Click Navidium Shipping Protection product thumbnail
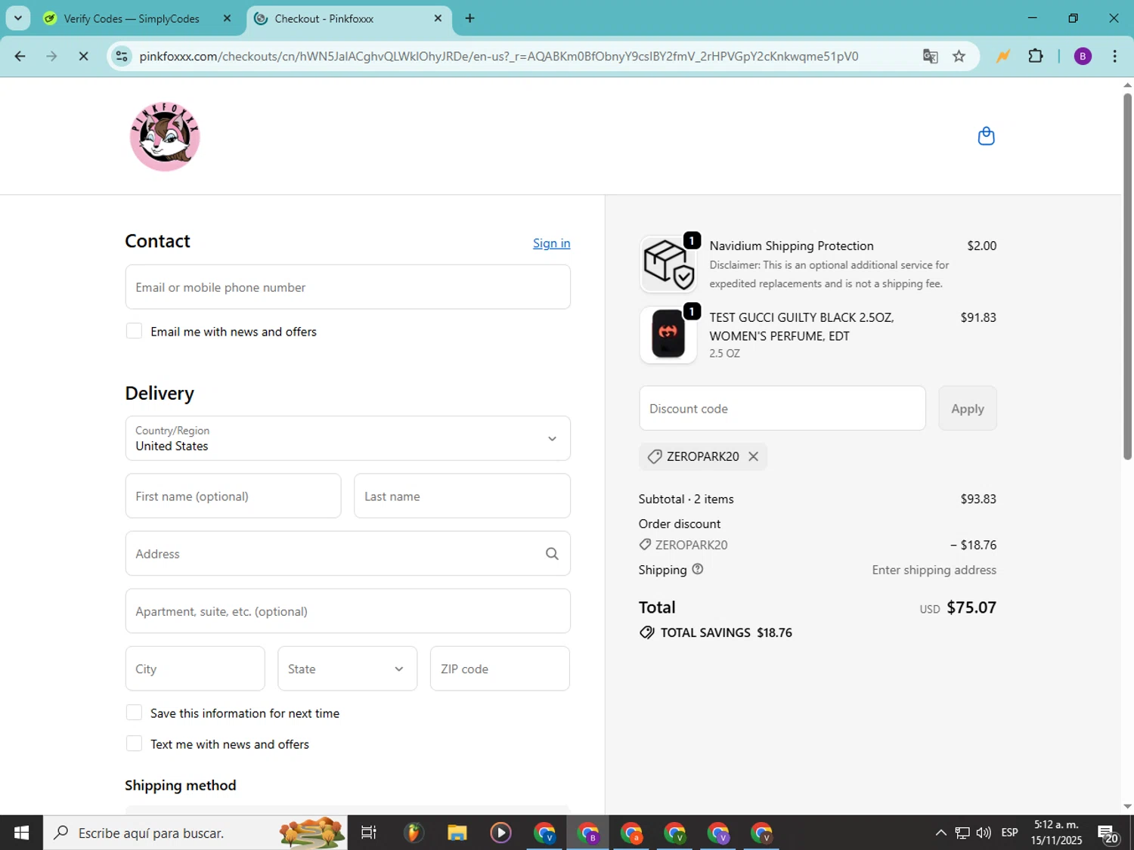Image resolution: width=1134 pixels, height=850 pixels. click(668, 264)
